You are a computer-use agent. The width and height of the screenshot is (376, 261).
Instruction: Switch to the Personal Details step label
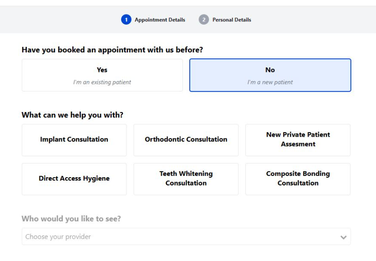coord(232,20)
